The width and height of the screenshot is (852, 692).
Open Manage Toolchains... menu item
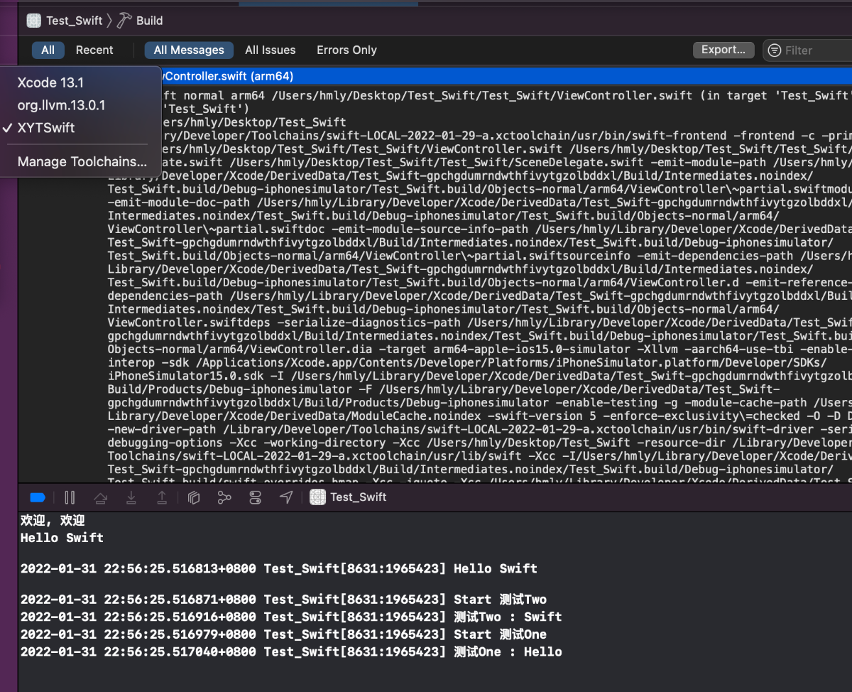tap(81, 162)
